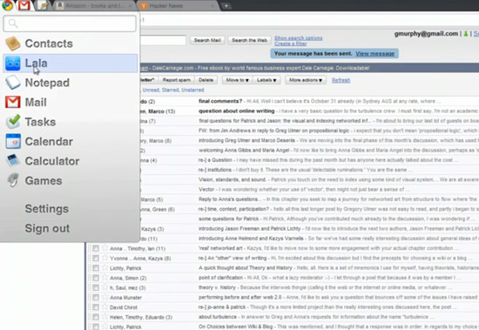Open 'performing before and after web 2.0' message
The width and height of the screenshot is (479, 330).
click(x=239, y=297)
